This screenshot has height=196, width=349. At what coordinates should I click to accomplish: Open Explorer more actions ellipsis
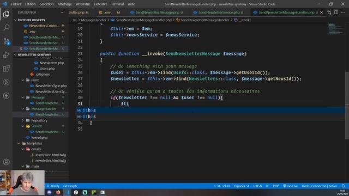coord(63,13)
